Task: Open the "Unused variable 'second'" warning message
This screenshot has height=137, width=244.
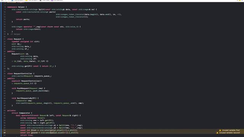Action: [x=230, y=133]
